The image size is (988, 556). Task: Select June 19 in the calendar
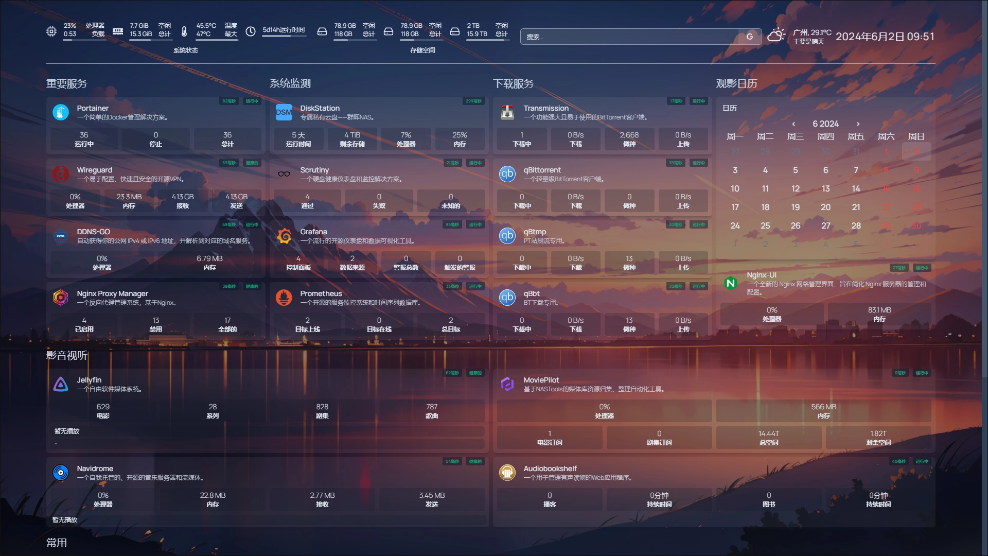point(796,207)
